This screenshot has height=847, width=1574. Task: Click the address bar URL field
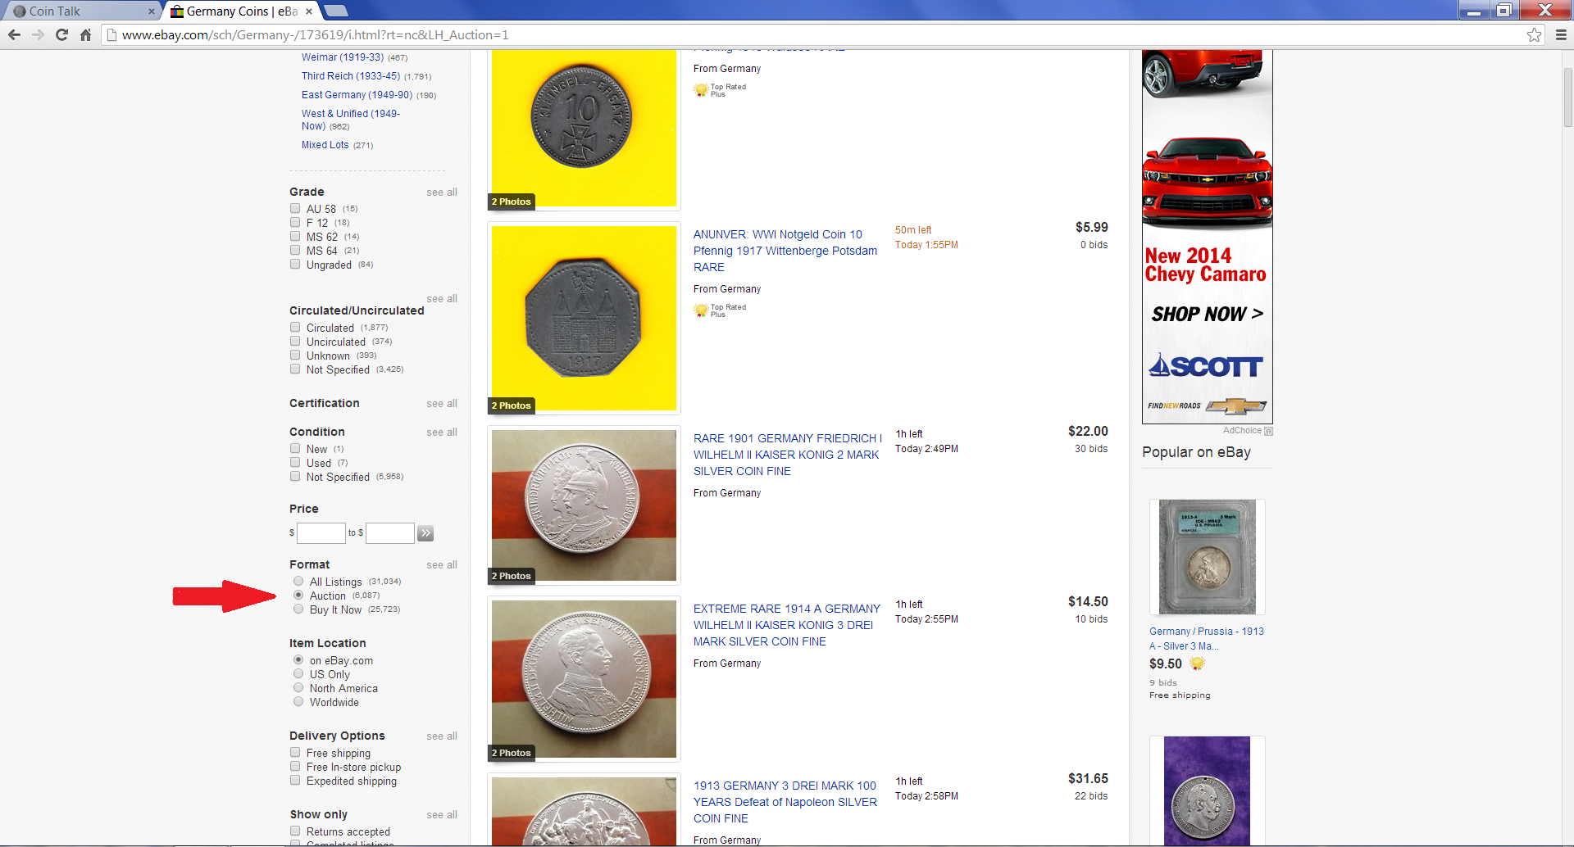click(x=820, y=34)
